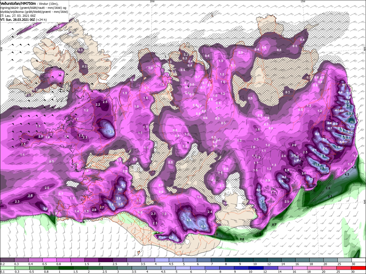Click the 'Vindur (10m),' header label
This screenshot has width=366, height=274.
coord(48,3)
